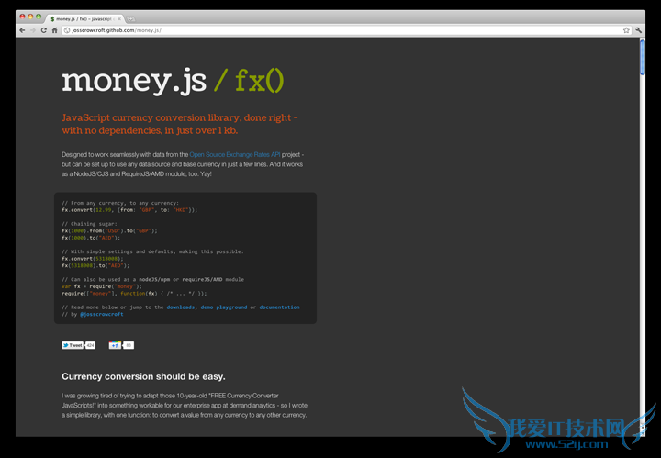
Task: Click the fx(1000).from("USD") code line
Action: [109, 231]
